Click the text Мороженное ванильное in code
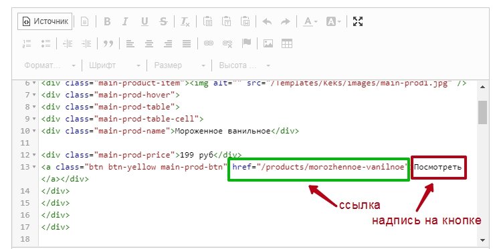This screenshot has height=249, width=495. pyautogui.click(x=223, y=131)
